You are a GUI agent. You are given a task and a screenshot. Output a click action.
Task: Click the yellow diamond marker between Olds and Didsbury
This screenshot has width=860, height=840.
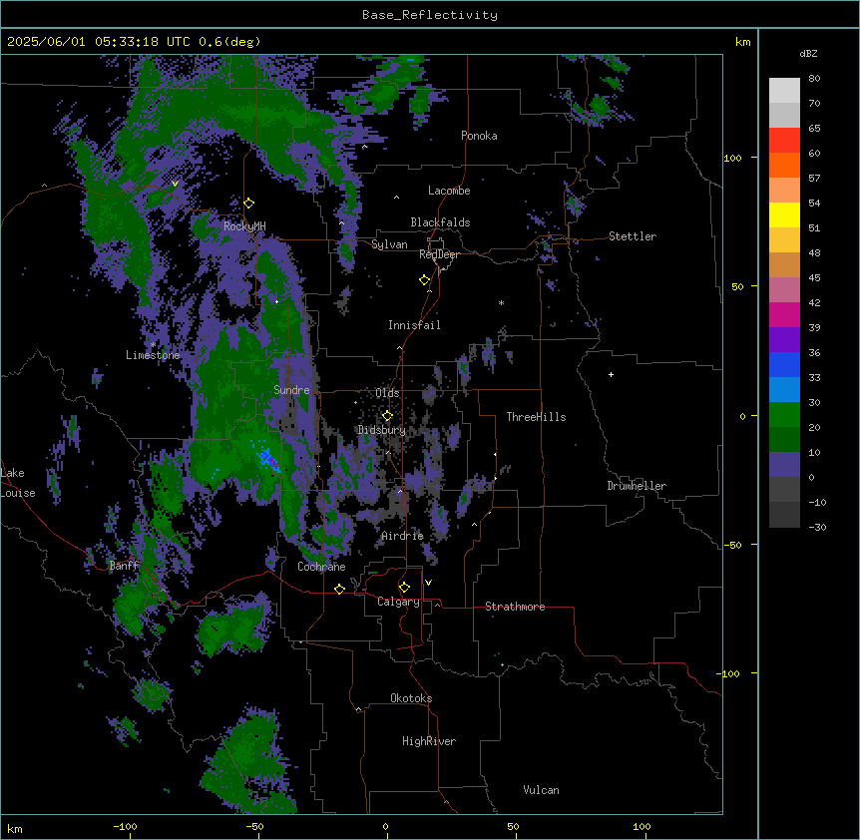(387, 416)
